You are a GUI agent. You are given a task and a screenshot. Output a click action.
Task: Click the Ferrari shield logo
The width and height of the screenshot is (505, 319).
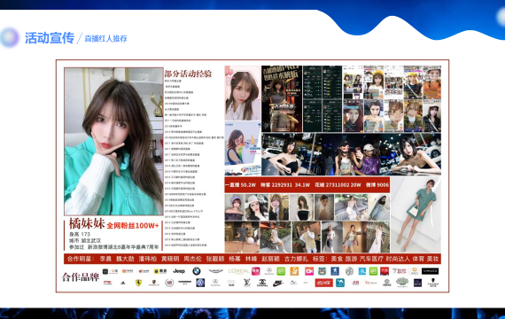pyautogui.click(x=138, y=283)
